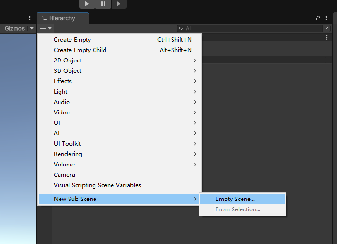Expand the Video submenu
Image resolution: width=337 pixels, height=244 pixels.
click(120, 113)
